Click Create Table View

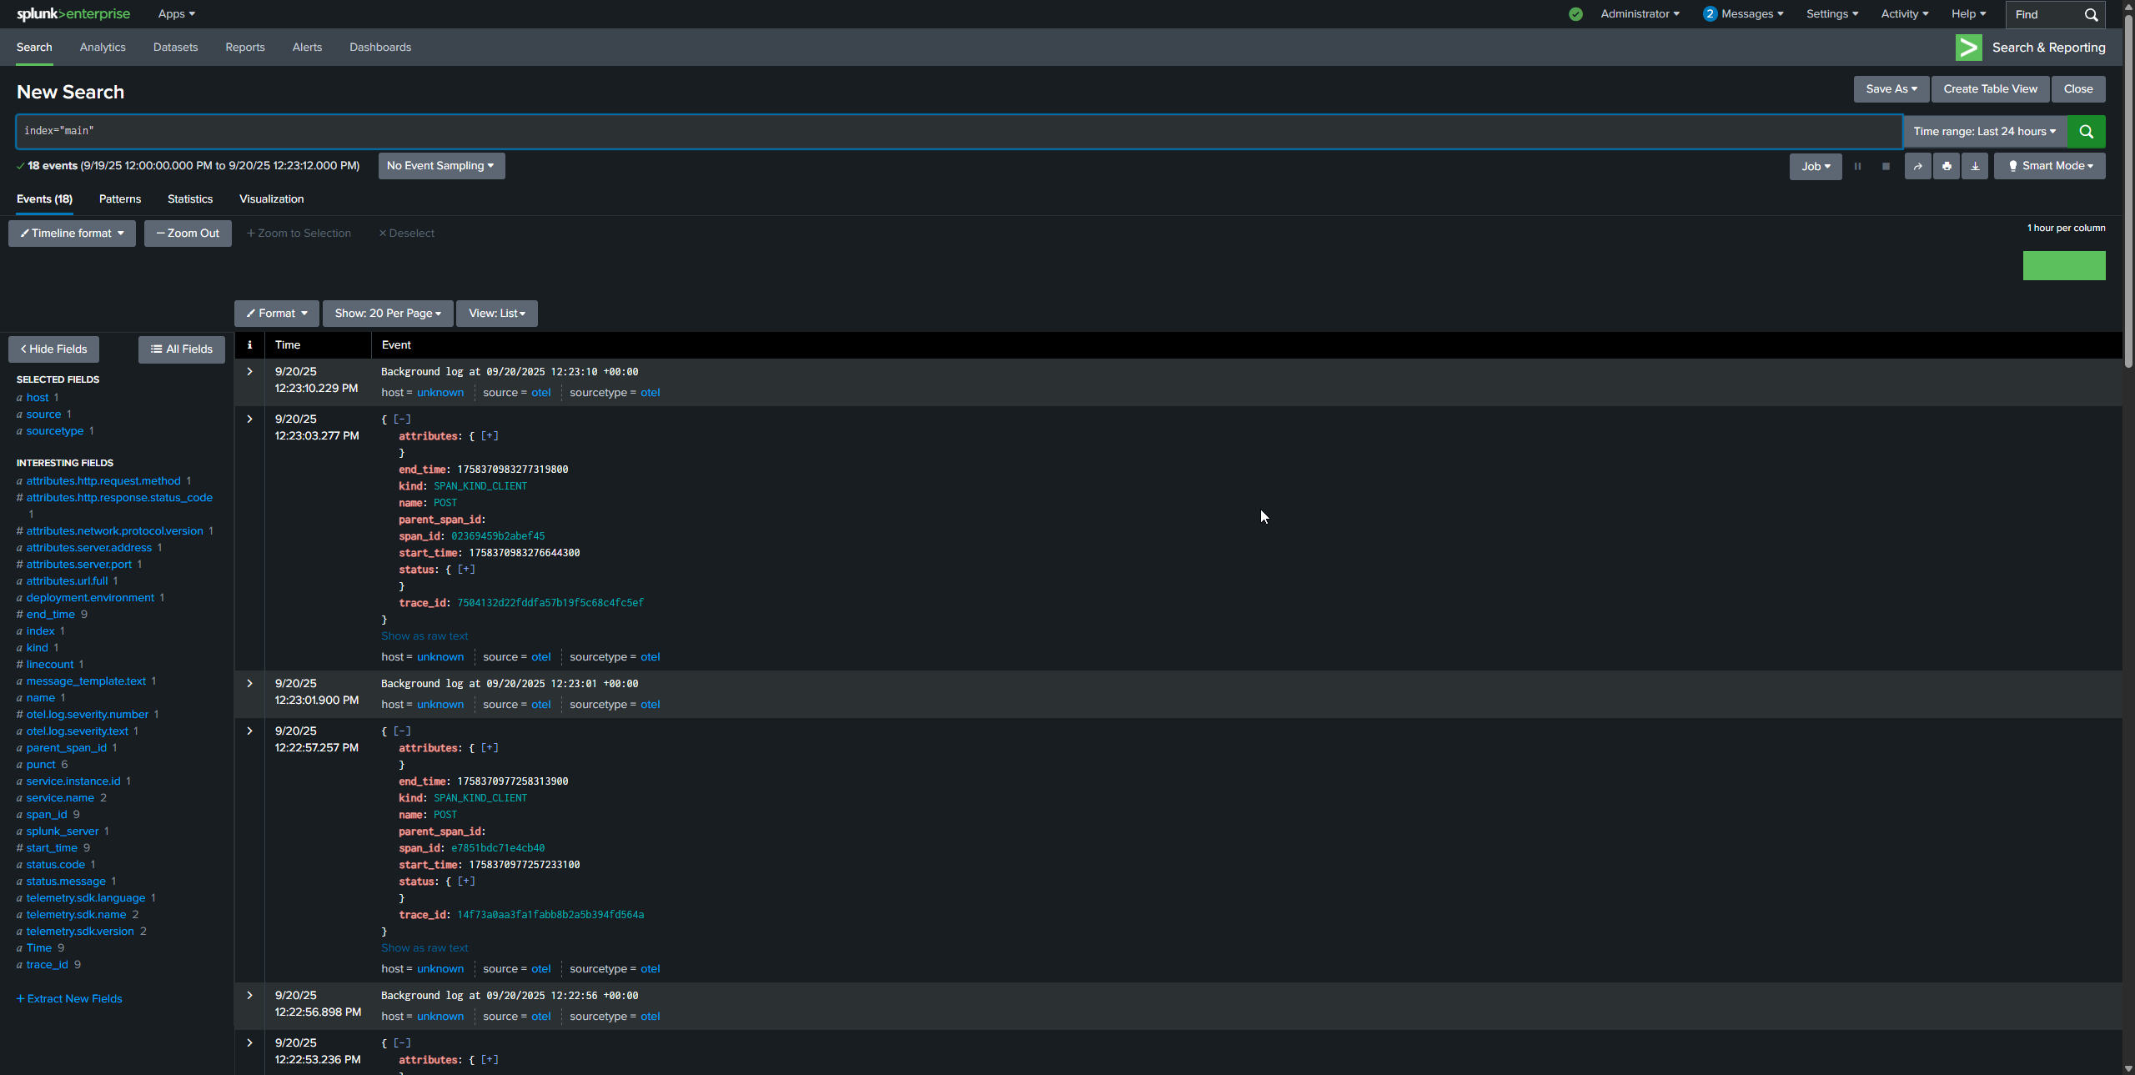coord(1989,89)
